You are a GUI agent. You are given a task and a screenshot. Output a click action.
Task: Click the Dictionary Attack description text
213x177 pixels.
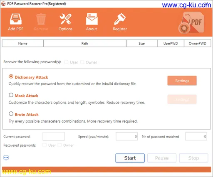coord(72,84)
